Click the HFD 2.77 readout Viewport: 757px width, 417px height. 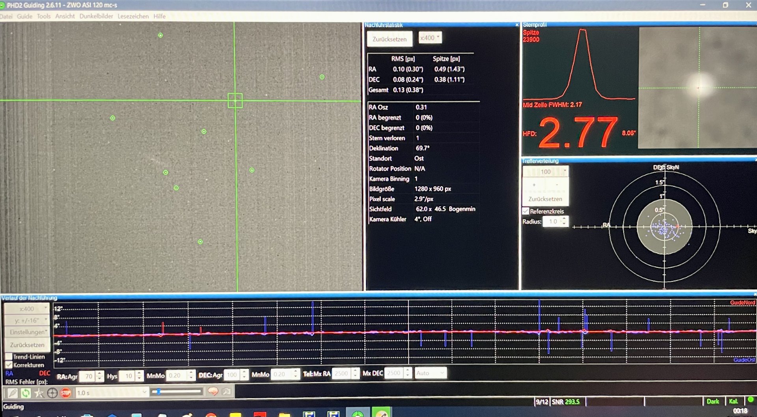(578, 133)
